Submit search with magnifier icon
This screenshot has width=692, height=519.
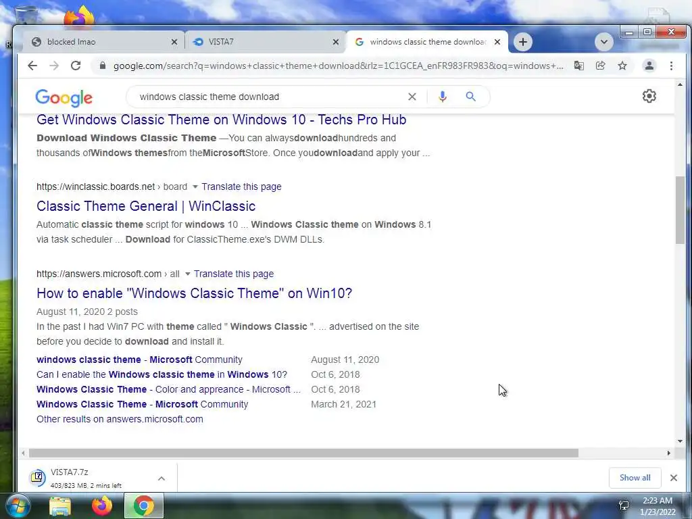click(470, 97)
